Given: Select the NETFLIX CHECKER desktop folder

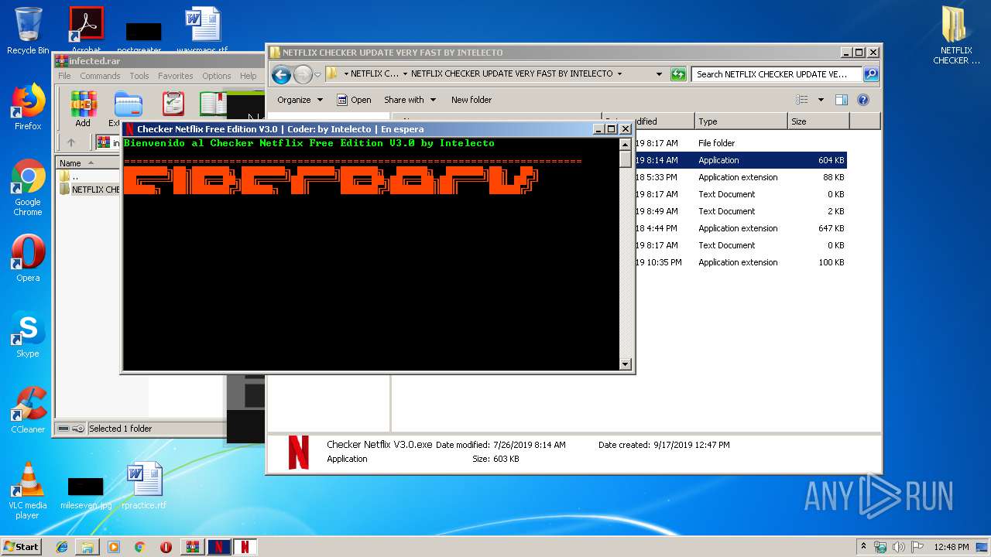Looking at the screenshot, I should tap(956, 36).
